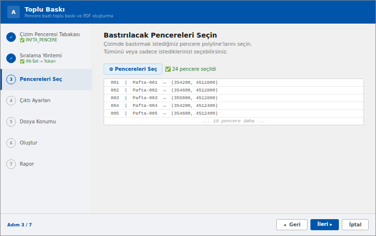376x236 pixels.
Task: Go to the Oluştur step
Action: [46, 143]
